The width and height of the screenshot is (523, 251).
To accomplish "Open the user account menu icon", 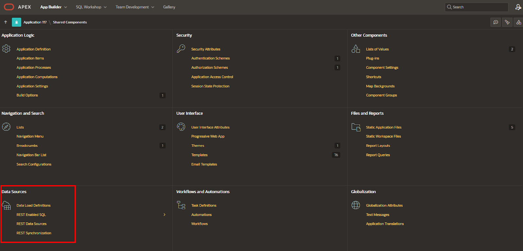I will [518, 7].
